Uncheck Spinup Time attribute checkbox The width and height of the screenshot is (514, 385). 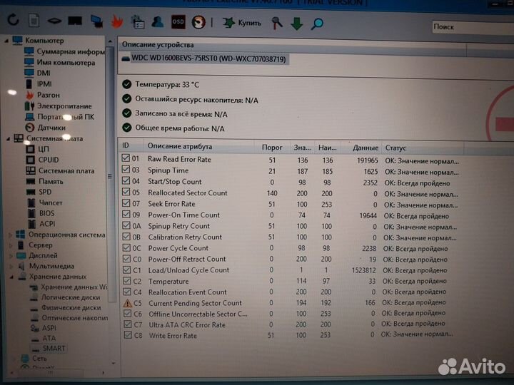pos(126,169)
